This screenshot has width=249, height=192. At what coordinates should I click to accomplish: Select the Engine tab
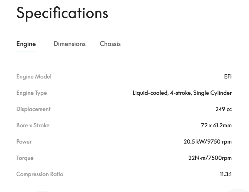(x=26, y=44)
